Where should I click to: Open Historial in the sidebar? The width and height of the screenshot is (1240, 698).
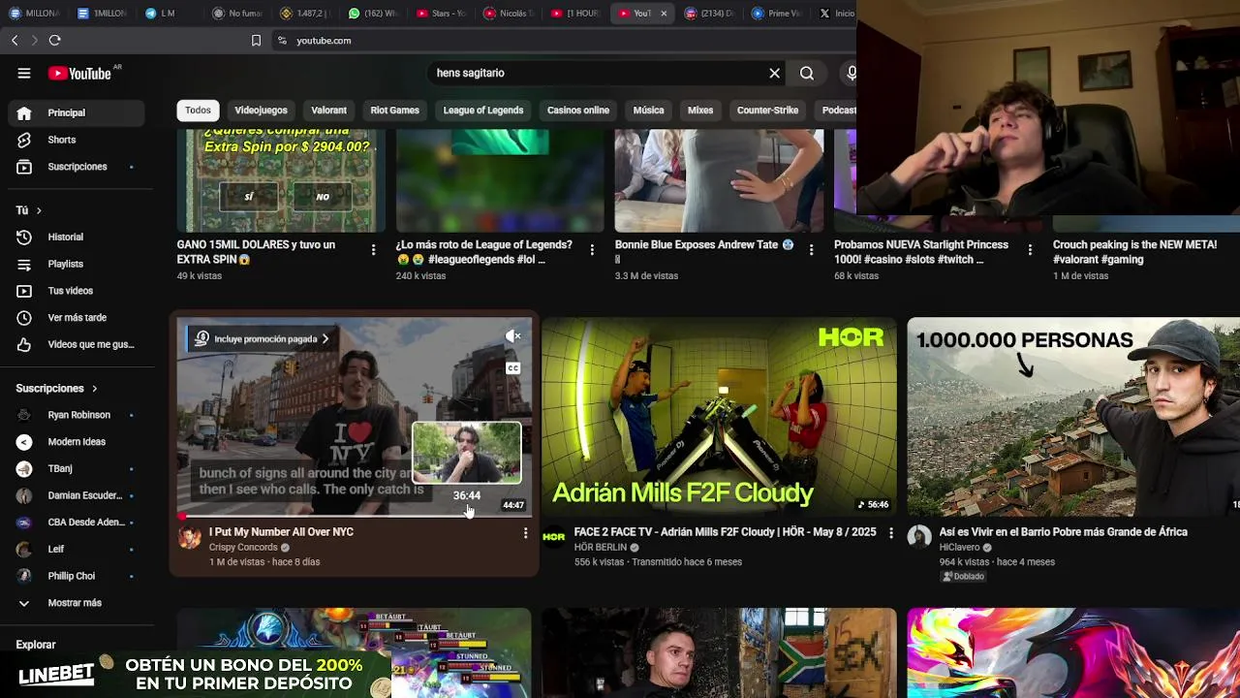coord(76,237)
